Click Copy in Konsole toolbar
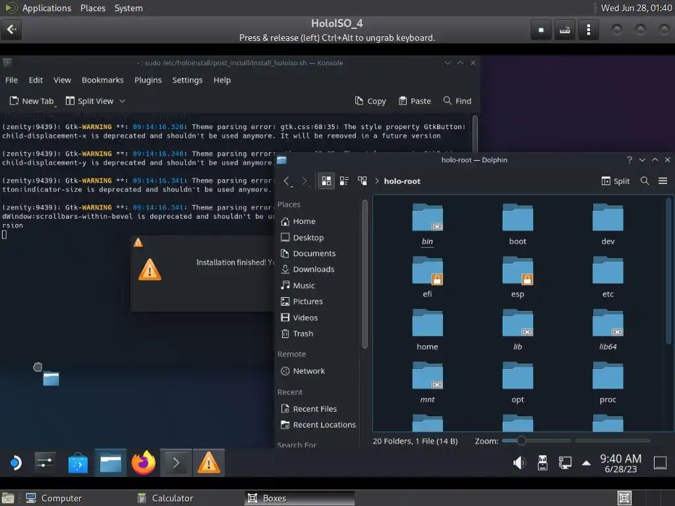The width and height of the screenshot is (675, 506). 370,101
